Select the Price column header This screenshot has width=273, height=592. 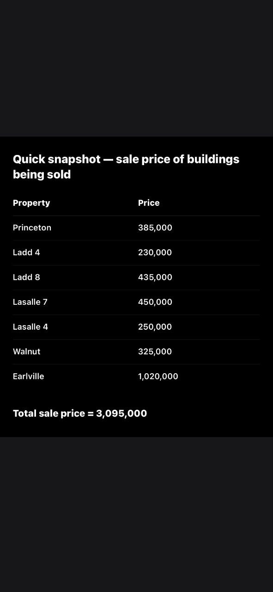click(149, 203)
